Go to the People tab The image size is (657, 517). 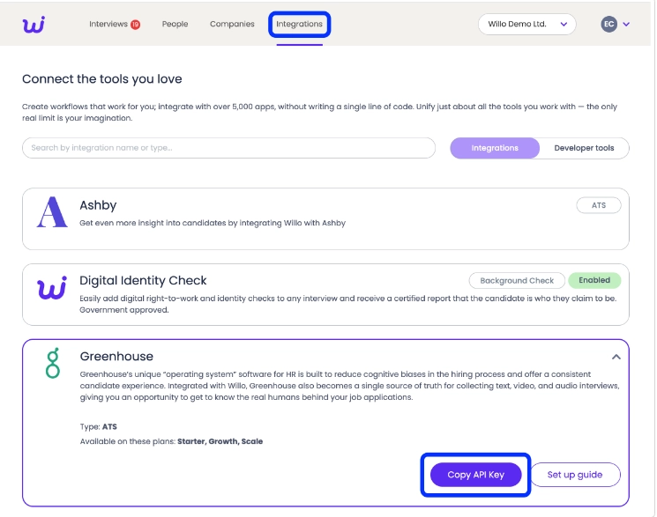click(x=175, y=24)
